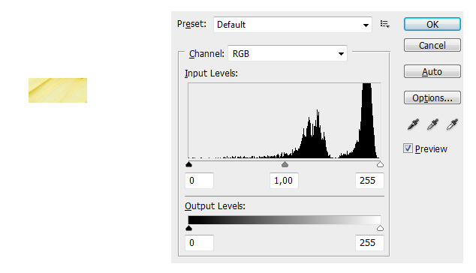Toggle the Preview checkbox
The width and height of the screenshot is (476, 273).
pos(408,148)
